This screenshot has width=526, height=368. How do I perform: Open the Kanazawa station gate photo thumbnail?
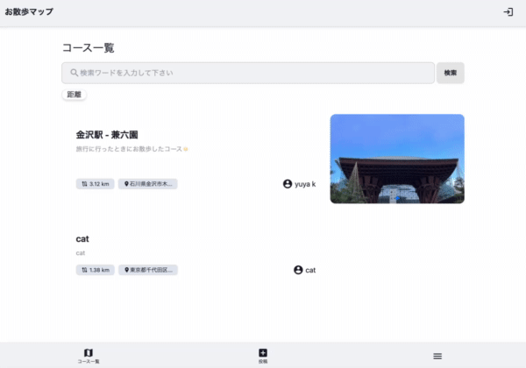click(x=397, y=159)
